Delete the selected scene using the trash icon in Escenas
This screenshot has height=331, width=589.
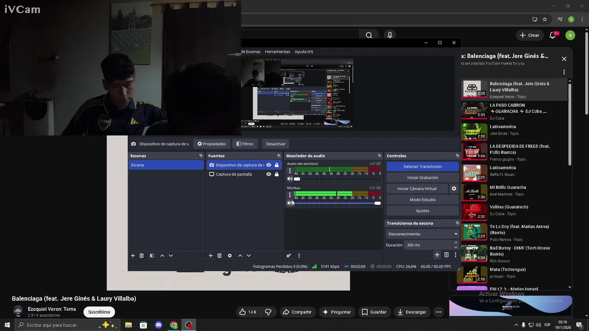(x=142, y=256)
